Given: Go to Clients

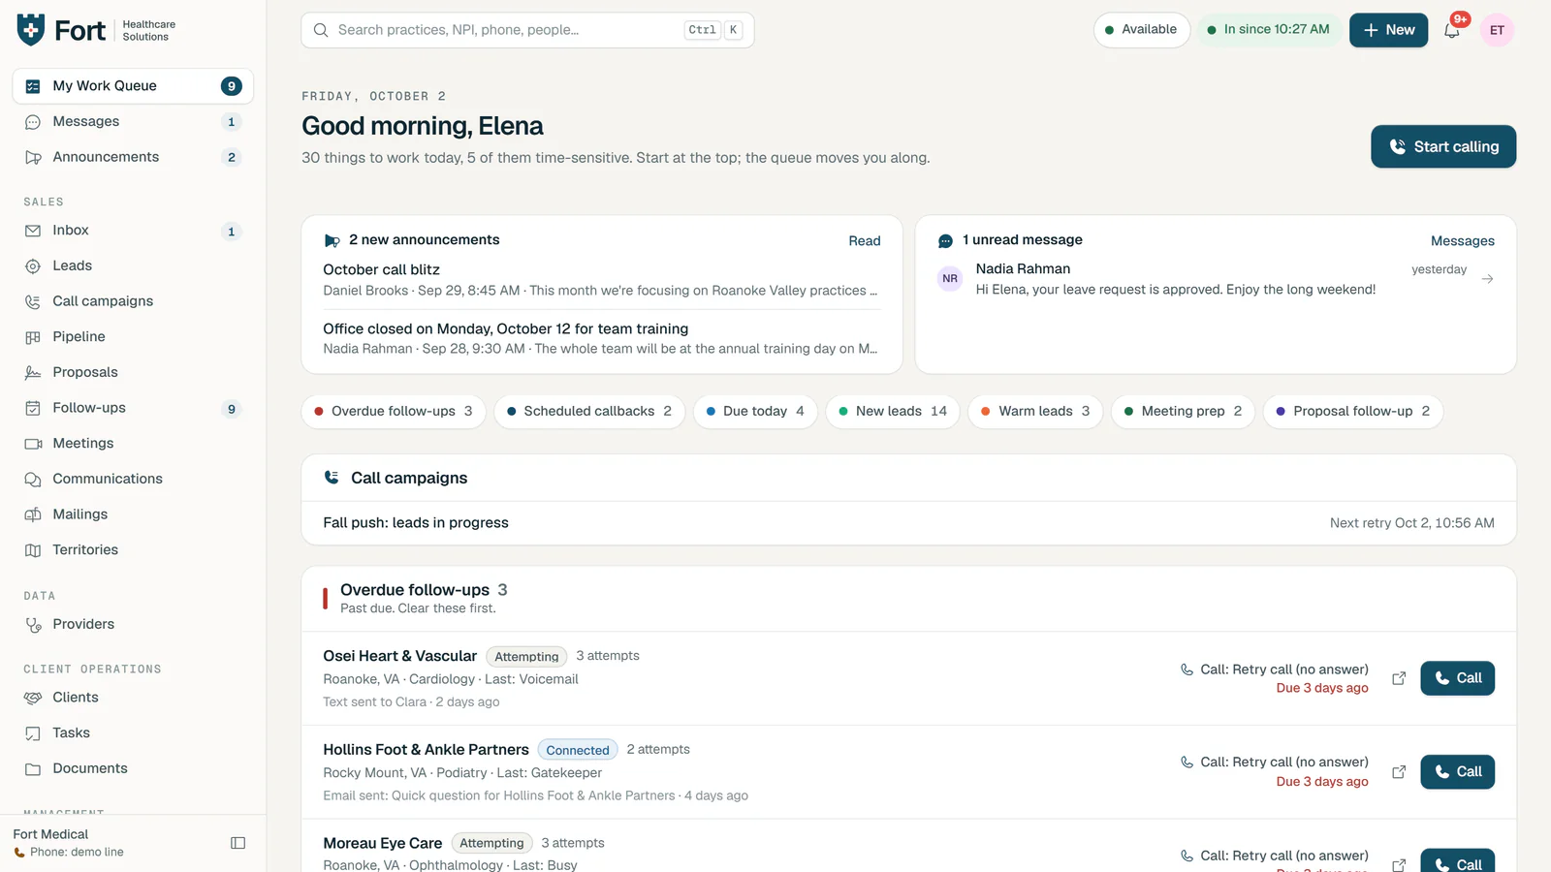Looking at the screenshot, I should click(133, 698).
